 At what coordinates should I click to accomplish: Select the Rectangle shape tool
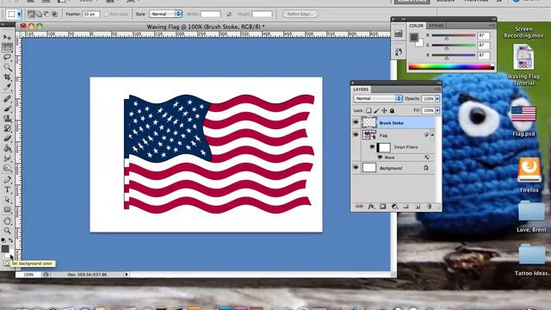pyautogui.click(x=7, y=210)
